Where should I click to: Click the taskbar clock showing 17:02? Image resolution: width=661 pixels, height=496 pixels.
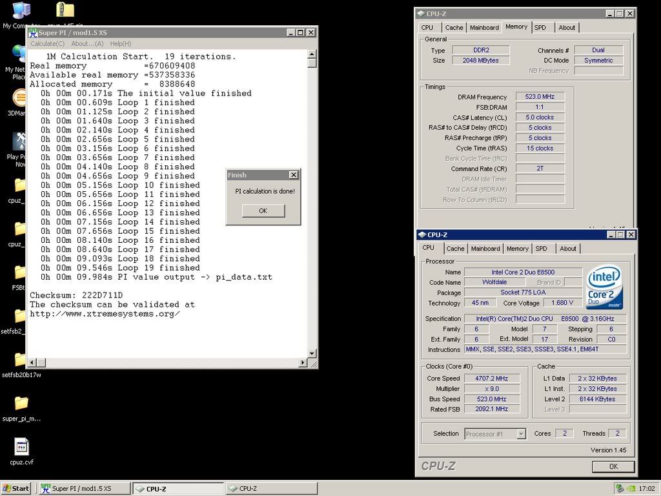(x=647, y=488)
